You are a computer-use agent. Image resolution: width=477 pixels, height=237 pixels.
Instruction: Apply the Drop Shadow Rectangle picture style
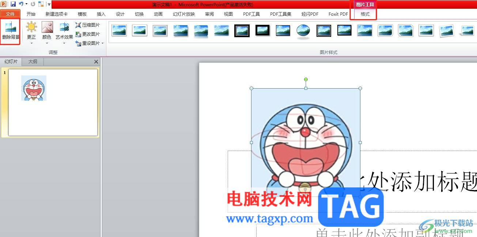[x=181, y=31]
